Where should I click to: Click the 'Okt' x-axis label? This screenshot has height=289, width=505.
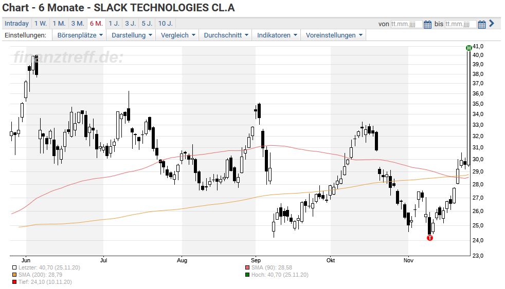point(331,260)
